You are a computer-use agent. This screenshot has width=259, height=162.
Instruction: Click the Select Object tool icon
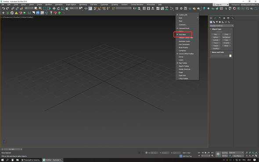click(x=36, y=8)
